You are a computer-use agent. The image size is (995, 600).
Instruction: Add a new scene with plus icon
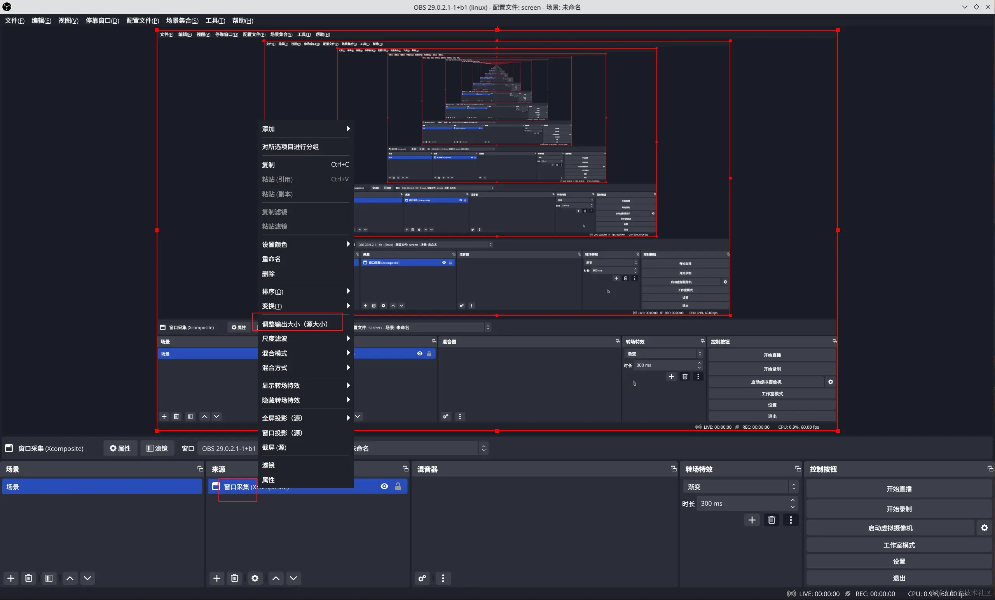[x=11, y=578]
